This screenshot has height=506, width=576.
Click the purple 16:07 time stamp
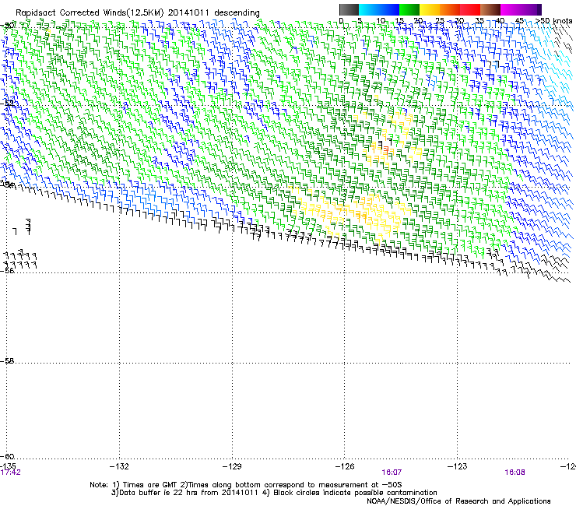pos(392,473)
